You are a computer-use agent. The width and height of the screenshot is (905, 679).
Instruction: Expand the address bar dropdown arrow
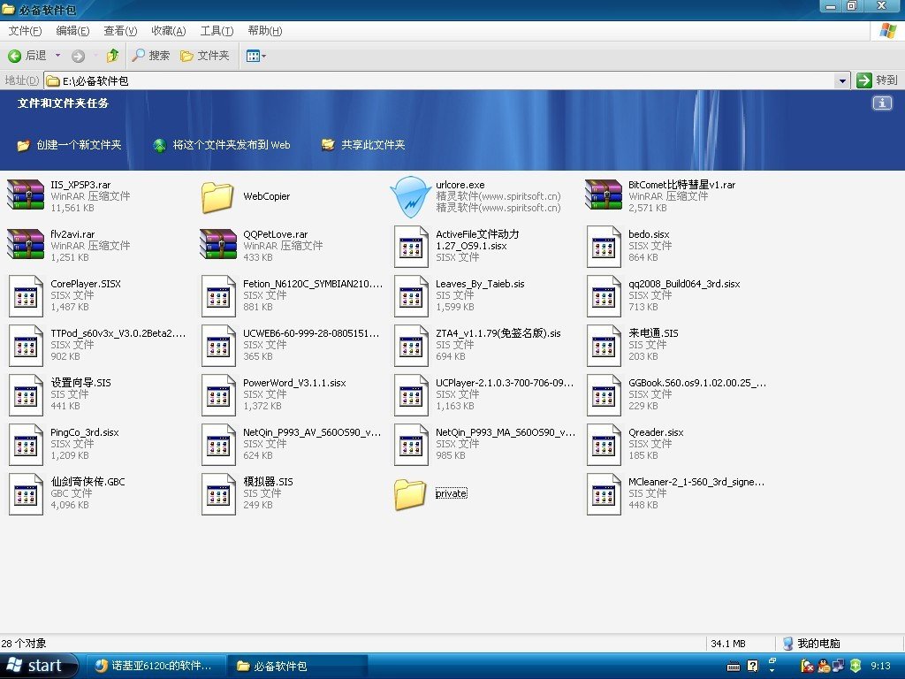tap(842, 80)
